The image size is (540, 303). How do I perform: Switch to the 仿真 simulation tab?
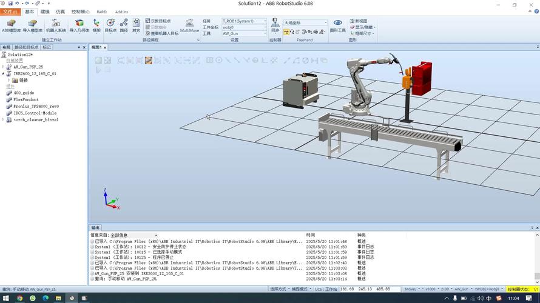61,12
